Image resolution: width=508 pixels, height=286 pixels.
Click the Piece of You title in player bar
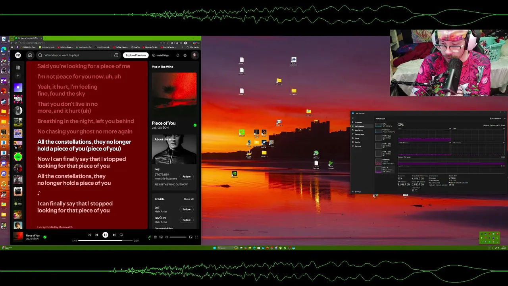click(33, 236)
